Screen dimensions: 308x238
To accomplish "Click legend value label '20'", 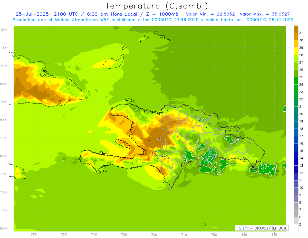I will pos(301,114).
